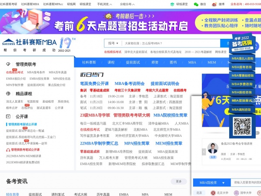Open the 笔面免费公开课 link
Image resolution: width=261 pixels, height=196 pixels.
click(94, 83)
